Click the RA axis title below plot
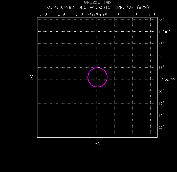Image resolution: width=177 pixels, height=172 pixels. click(x=97, y=144)
